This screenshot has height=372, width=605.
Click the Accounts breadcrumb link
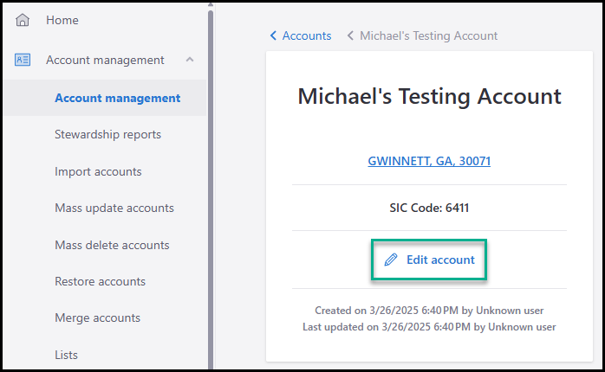[x=307, y=35]
